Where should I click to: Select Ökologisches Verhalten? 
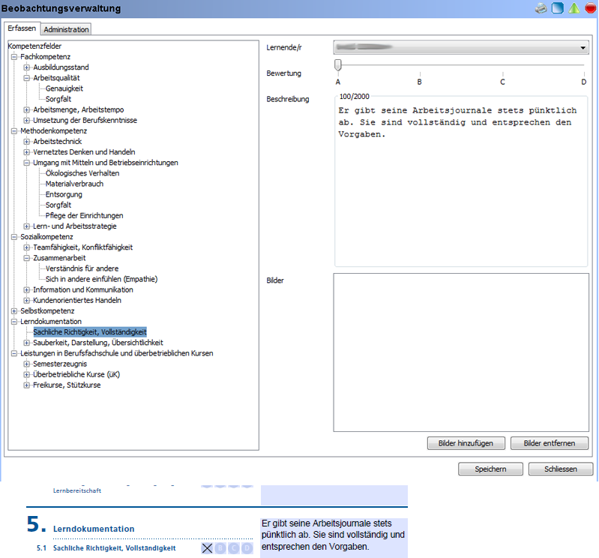pyautogui.click(x=82, y=173)
